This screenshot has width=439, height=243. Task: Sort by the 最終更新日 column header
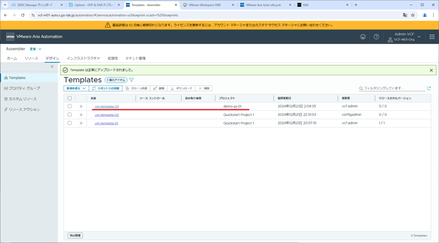284,98
